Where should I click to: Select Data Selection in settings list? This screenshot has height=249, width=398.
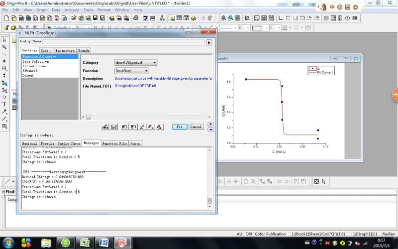(x=50, y=61)
